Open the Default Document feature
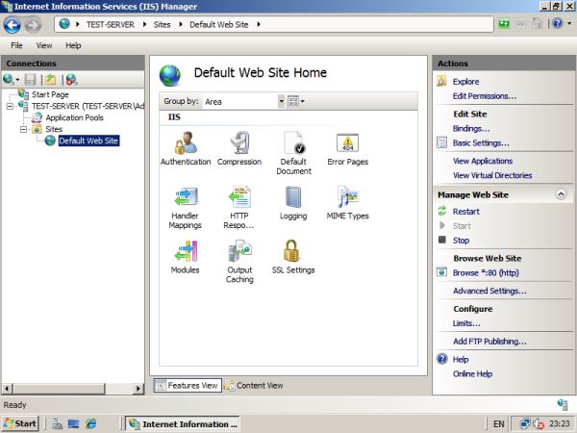This screenshot has width=577, height=433. pyautogui.click(x=293, y=153)
